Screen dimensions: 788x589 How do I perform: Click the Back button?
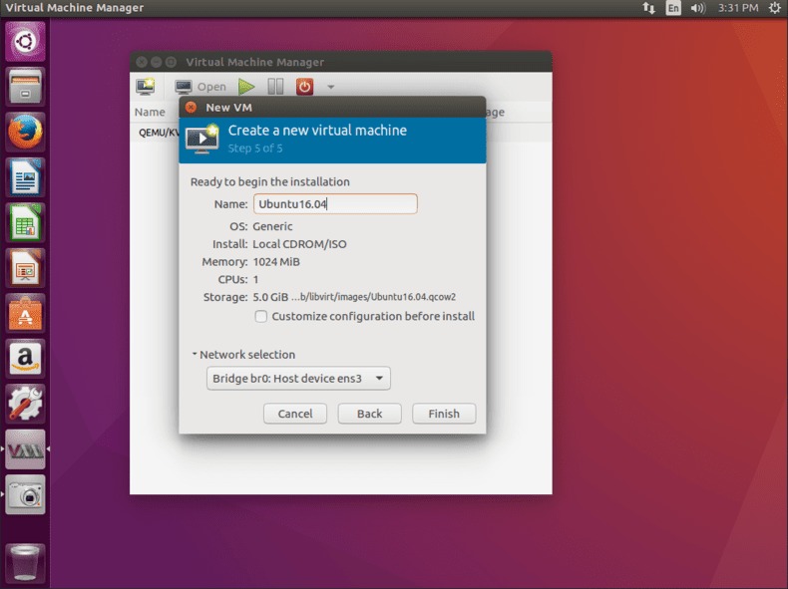coord(369,414)
